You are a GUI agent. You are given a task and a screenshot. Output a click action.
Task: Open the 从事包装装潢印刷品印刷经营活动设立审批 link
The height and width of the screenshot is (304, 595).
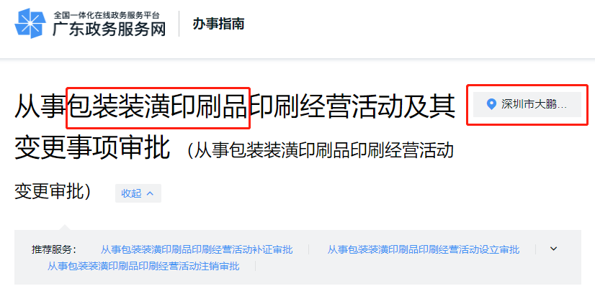click(424, 249)
